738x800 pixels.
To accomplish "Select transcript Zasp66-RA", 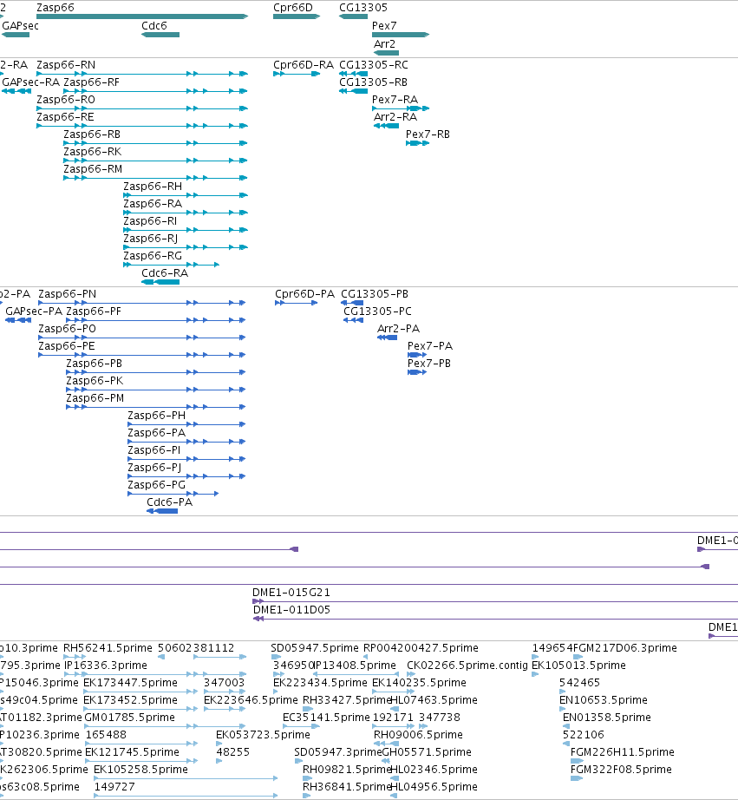I will 153,204.
